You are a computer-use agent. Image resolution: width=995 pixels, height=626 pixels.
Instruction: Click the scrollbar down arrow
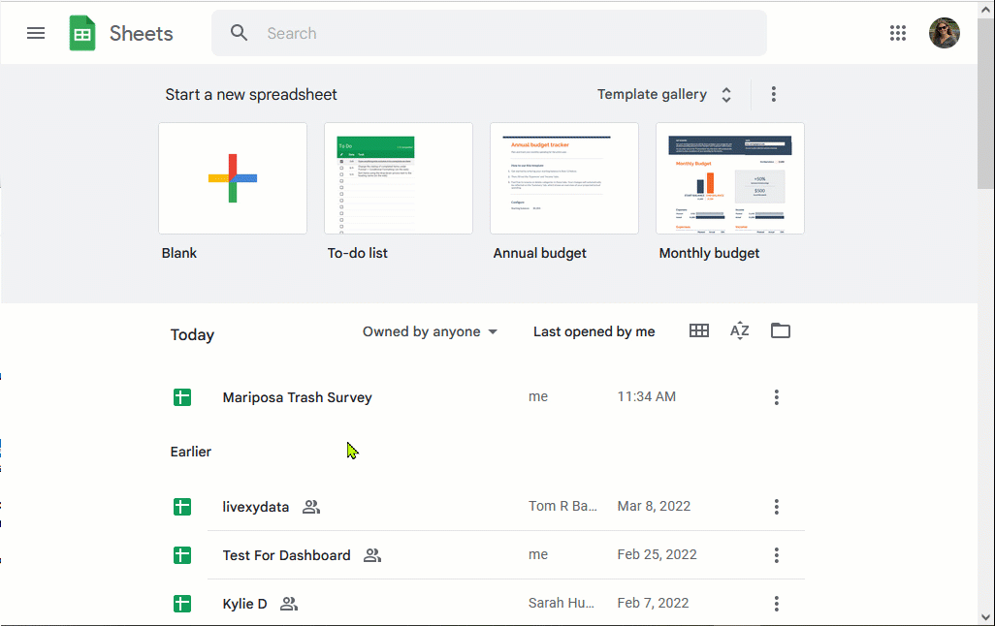pyautogui.click(x=985, y=617)
